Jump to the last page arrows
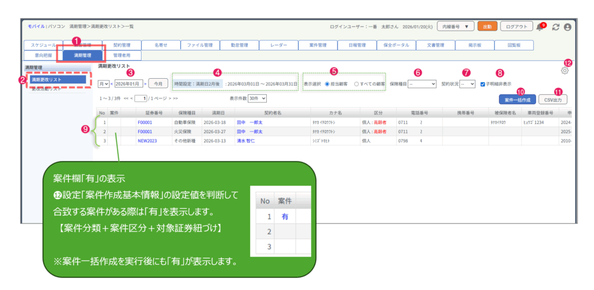Image resolution: width=594 pixels, height=290 pixels. pos(174,99)
